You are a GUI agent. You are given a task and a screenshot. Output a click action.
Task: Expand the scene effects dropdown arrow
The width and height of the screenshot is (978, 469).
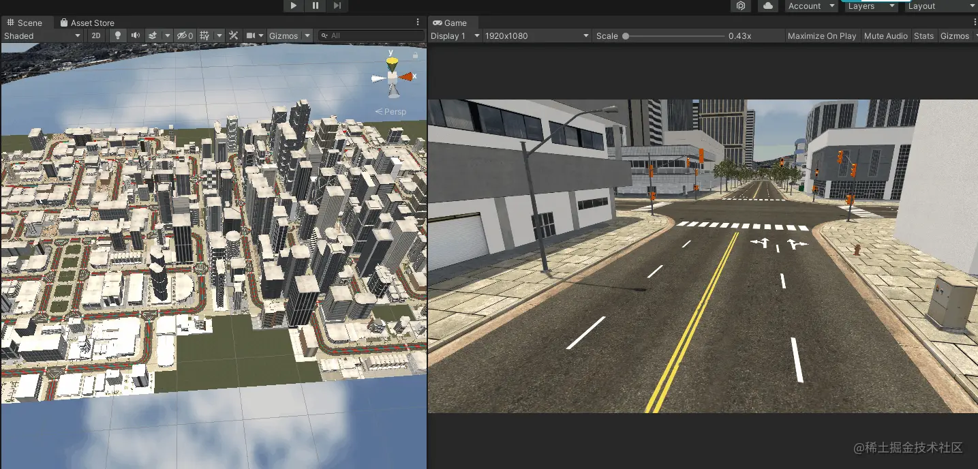pos(168,35)
